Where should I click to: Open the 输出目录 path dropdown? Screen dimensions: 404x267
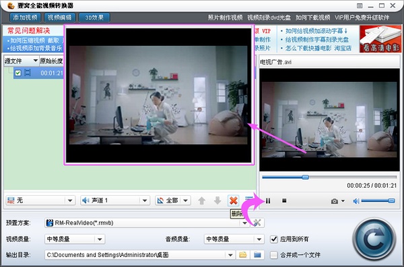pyautogui.click(x=139, y=255)
